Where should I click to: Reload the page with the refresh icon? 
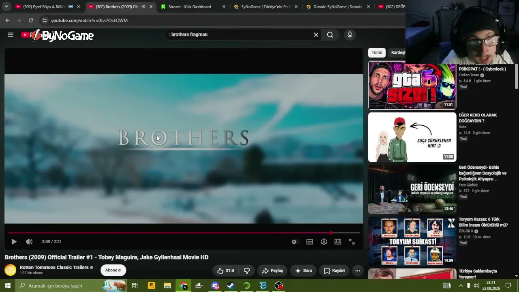[x=31, y=20]
